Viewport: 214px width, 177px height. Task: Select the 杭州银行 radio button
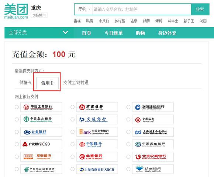[x=128, y=169]
